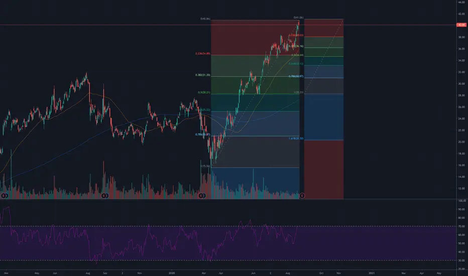The height and width of the screenshot is (276, 468).
Task: Click the Sep label on time axis
Action: tap(105, 273)
